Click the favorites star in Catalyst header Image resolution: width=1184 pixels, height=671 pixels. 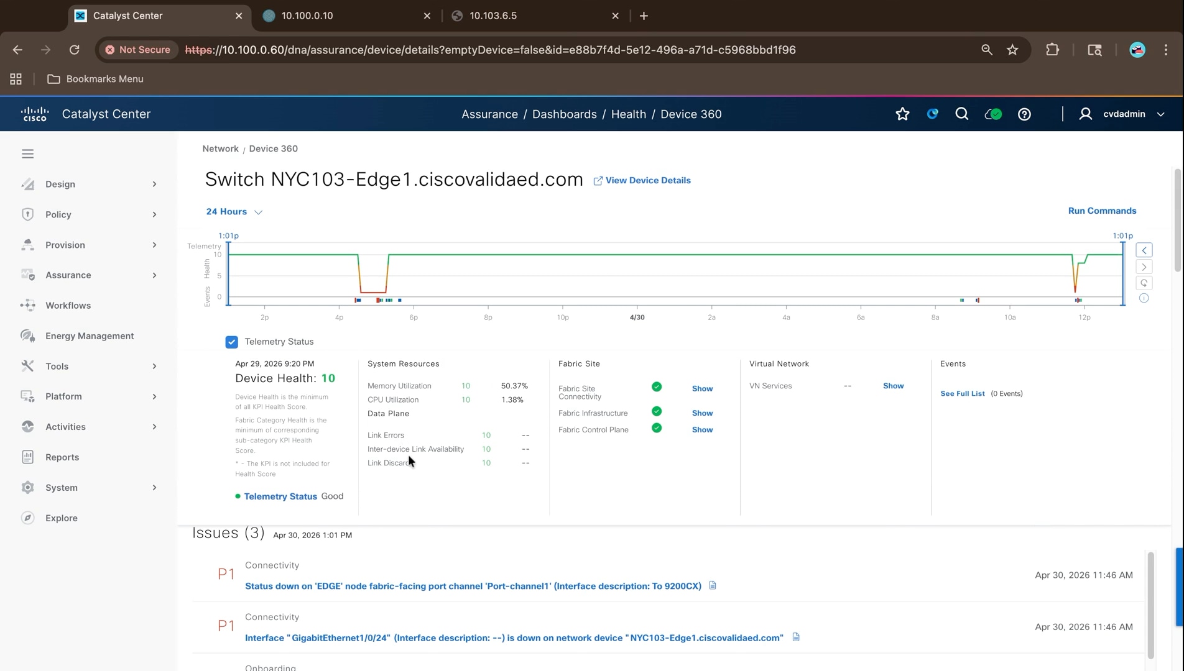[x=902, y=114]
